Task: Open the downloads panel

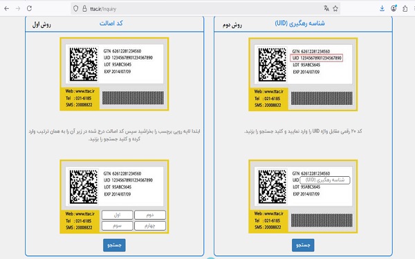Action: pos(382,8)
